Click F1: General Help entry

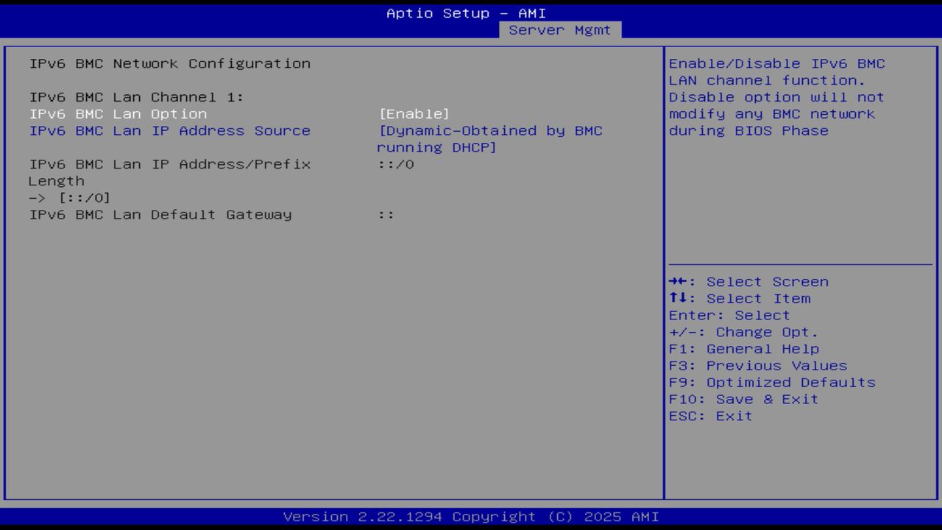[743, 348]
